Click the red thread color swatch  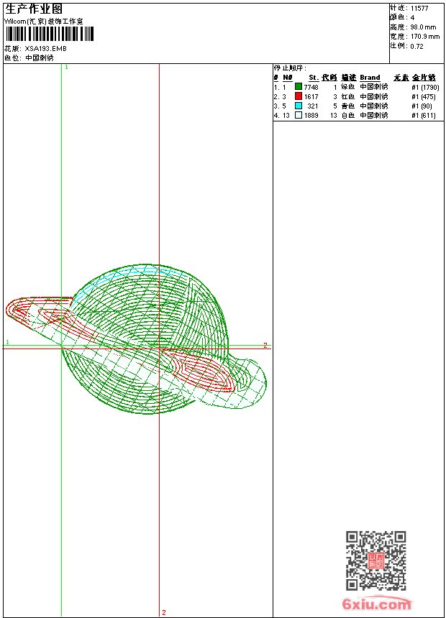click(x=299, y=96)
